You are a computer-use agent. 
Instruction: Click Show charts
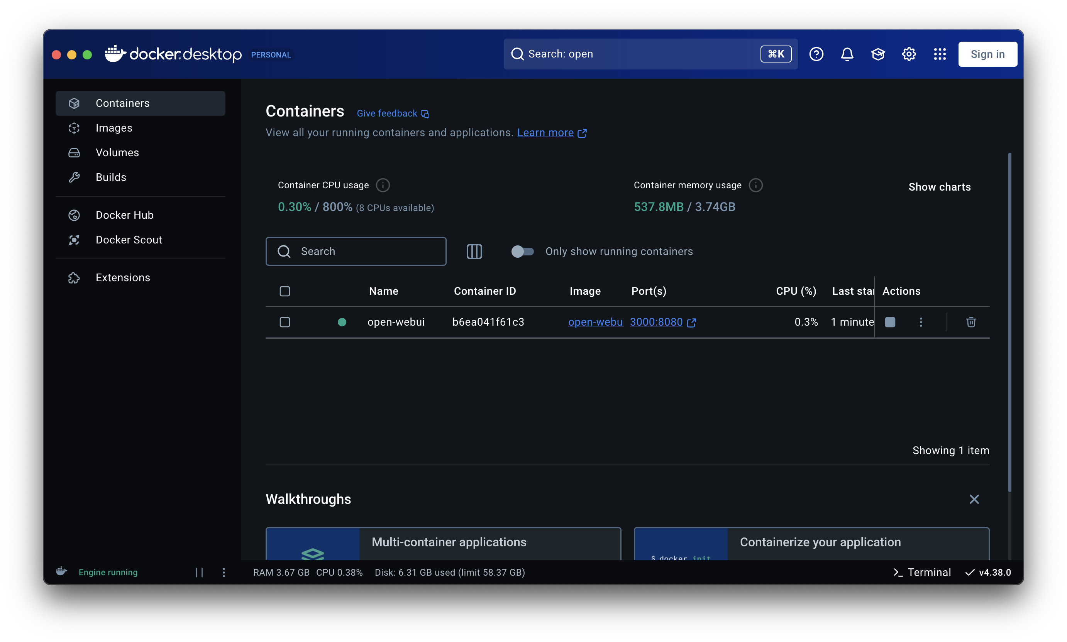pyautogui.click(x=939, y=187)
